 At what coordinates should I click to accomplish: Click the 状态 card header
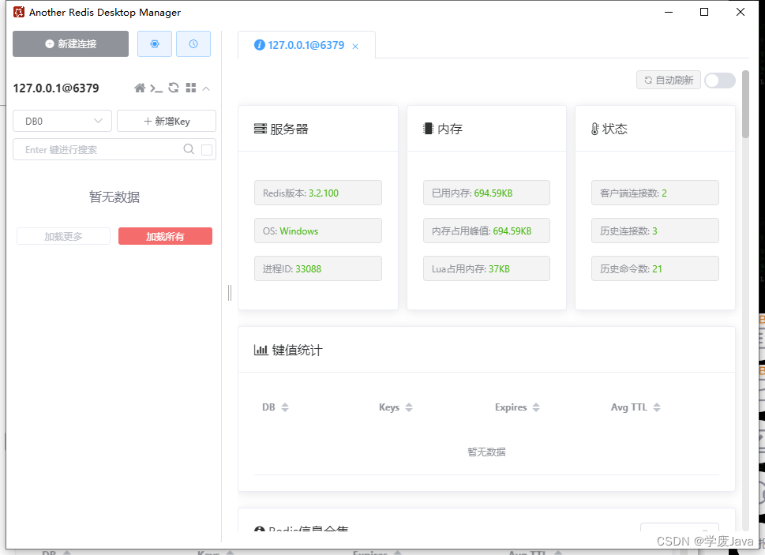tap(654, 129)
